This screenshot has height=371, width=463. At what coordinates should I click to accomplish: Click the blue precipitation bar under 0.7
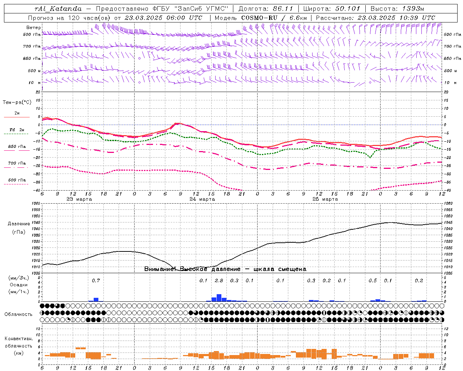click(96, 300)
